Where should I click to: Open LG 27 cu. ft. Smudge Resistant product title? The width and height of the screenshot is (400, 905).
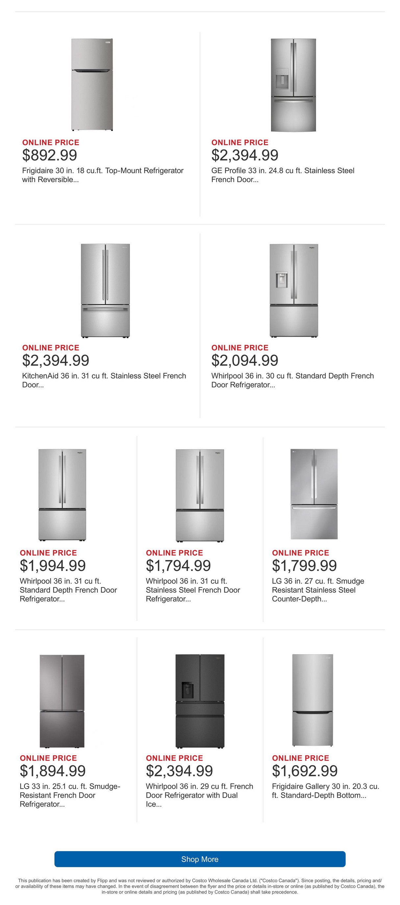318,590
